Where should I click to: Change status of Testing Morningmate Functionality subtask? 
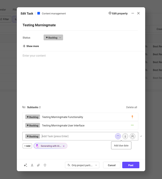(x=33, y=117)
